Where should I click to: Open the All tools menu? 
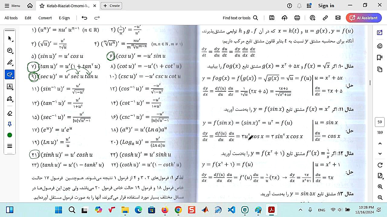[11, 18]
